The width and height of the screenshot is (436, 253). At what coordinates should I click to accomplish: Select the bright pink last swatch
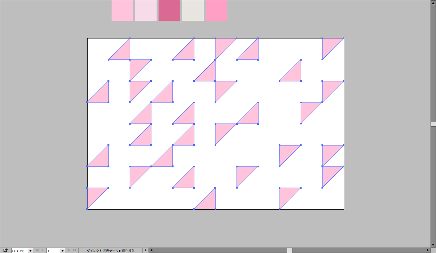[x=216, y=11]
